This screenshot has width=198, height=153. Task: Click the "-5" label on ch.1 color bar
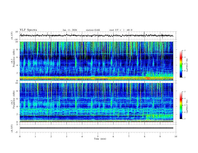(x=184, y=64)
